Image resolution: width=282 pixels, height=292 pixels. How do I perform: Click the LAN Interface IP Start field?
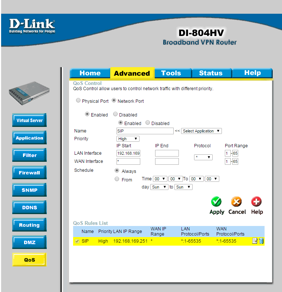[x=128, y=153]
